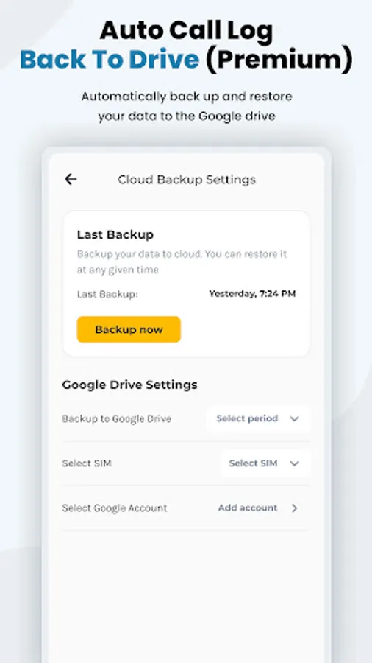
Task: Click the Backup now button
Action: pyautogui.click(x=129, y=329)
